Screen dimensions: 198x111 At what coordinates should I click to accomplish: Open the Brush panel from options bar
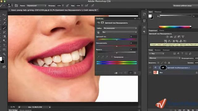point(16,6)
